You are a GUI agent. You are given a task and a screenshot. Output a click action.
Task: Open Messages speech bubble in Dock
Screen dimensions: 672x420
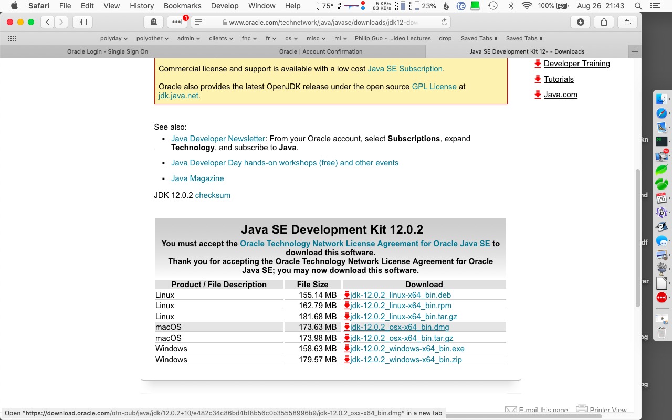click(x=661, y=240)
